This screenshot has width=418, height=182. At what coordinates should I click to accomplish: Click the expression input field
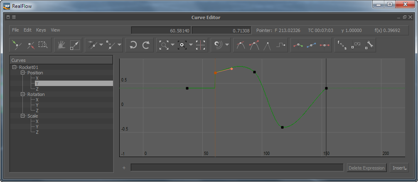[237, 167]
